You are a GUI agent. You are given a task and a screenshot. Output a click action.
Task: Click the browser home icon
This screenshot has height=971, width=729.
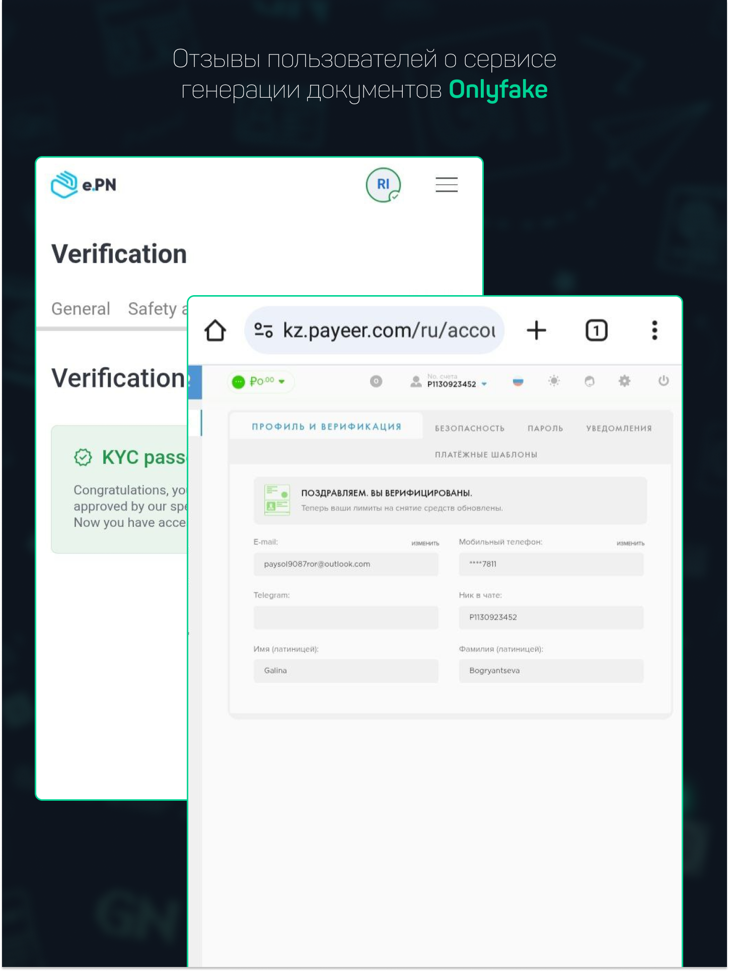pyautogui.click(x=215, y=331)
